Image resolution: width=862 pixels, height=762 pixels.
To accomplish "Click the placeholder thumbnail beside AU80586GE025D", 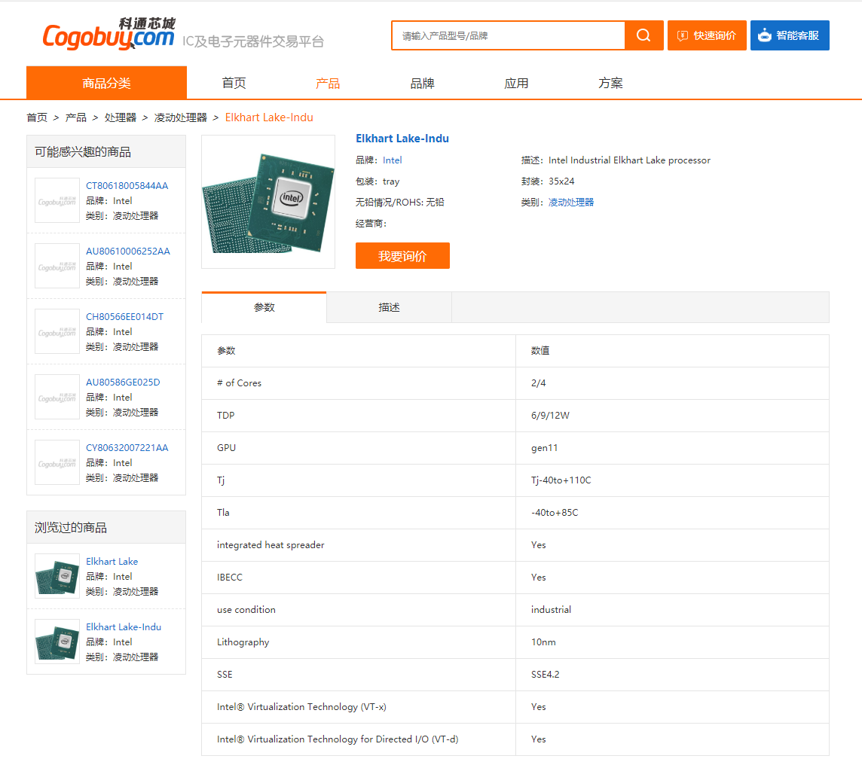I will (57, 397).
